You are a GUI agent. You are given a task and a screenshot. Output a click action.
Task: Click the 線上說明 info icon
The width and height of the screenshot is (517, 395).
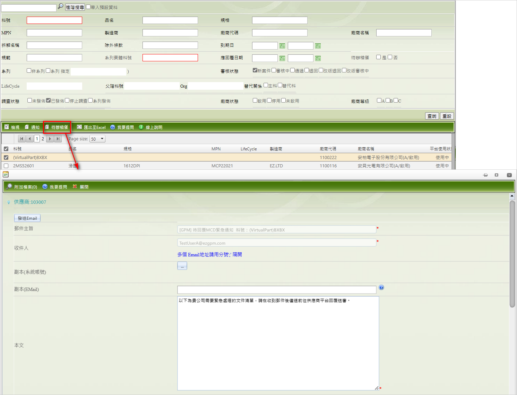[x=141, y=127]
